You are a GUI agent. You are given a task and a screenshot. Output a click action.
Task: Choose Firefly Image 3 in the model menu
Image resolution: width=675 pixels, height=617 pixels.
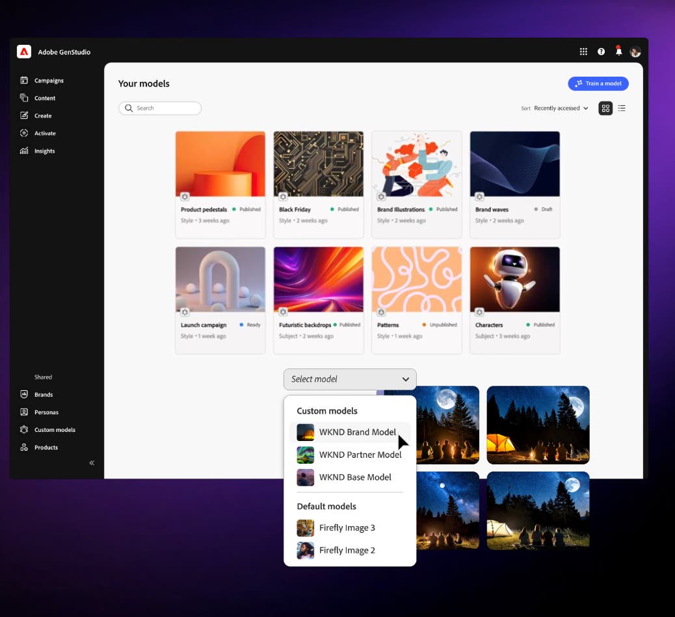tap(347, 527)
